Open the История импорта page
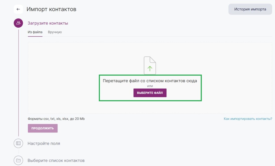275x166 pixels. 250,9
